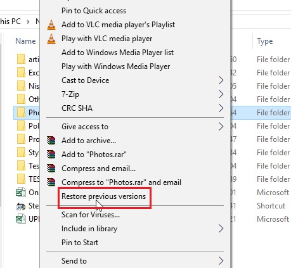
Task: Click WinRAR icon beside Add to archive
Action: pyautogui.click(x=51, y=141)
